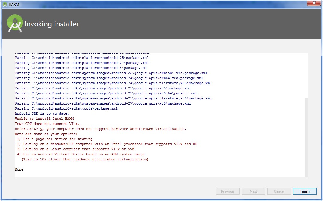This screenshot has width=323, height=201.
Task: Click the '10x slower' note line
Action: [x=85, y=159]
